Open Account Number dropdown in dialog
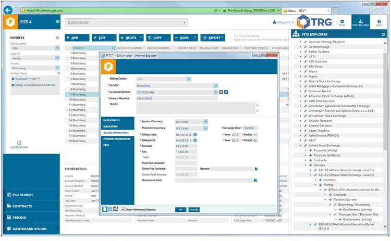The width and height of the screenshot is (391, 241). pos(216,92)
